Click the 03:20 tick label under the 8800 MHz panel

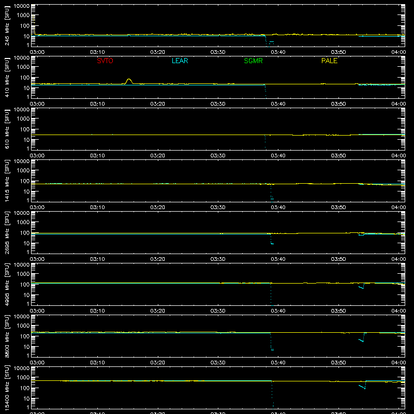tap(158, 363)
